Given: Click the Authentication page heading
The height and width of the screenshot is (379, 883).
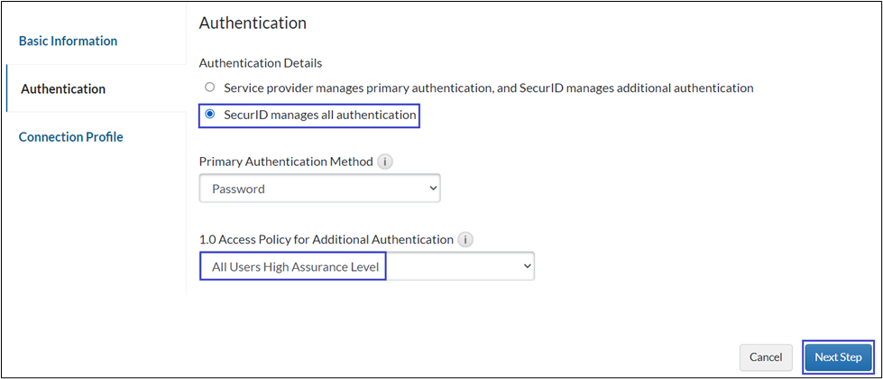Looking at the screenshot, I should pyautogui.click(x=253, y=22).
